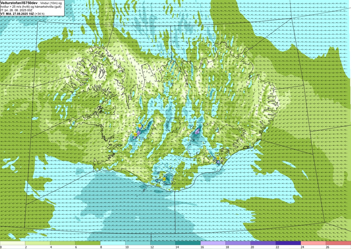Click the legend scale number 20
This screenshot has height=249, width=351.
point(253,247)
